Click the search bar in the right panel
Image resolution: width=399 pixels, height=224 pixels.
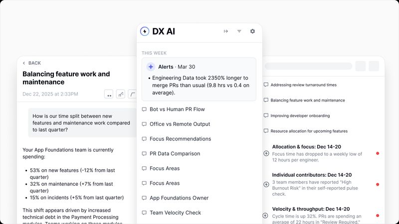click(x=307, y=66)
